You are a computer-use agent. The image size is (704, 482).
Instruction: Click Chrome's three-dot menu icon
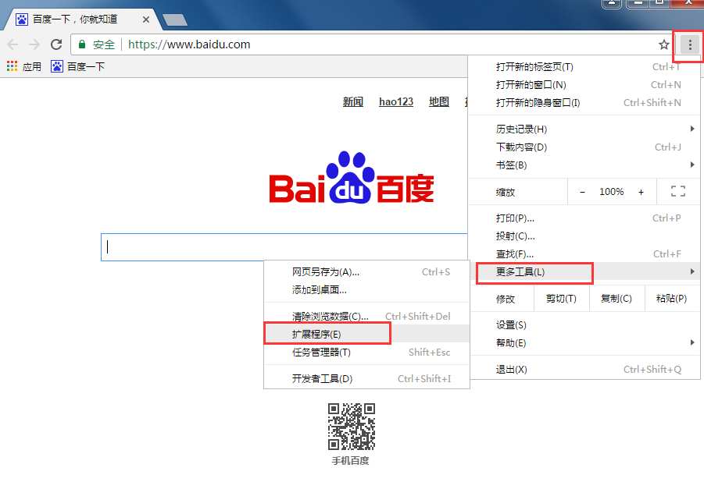(688, 44)
